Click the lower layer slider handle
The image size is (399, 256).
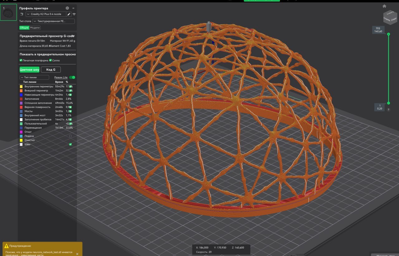click(388, 103)
